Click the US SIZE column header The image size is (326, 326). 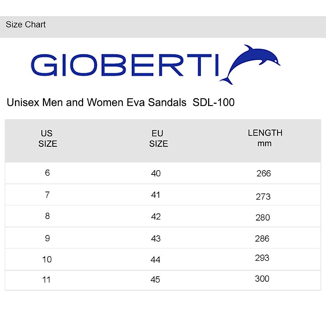click(48, 139)
